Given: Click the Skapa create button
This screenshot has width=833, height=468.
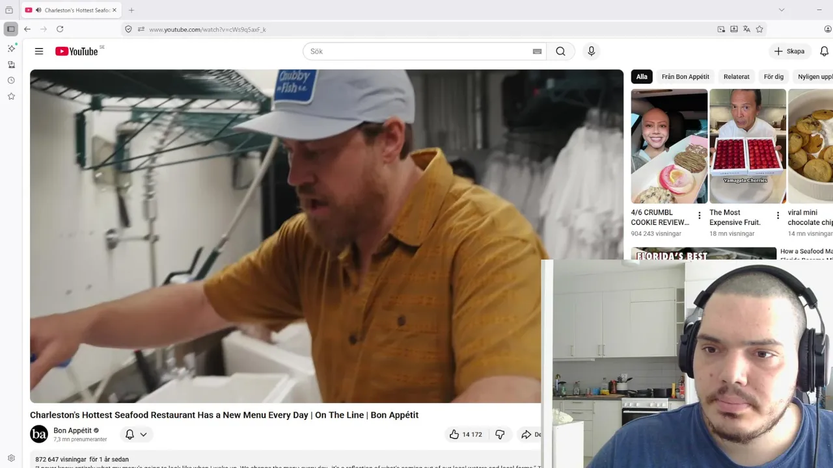Looking at the screenshot, I should point(789,51).
